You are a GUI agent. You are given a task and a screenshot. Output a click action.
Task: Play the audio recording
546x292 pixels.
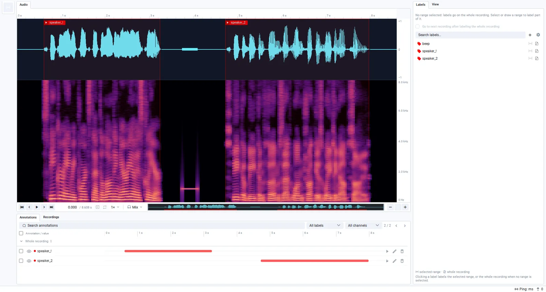pyautogui.click(x=37, y=207)
